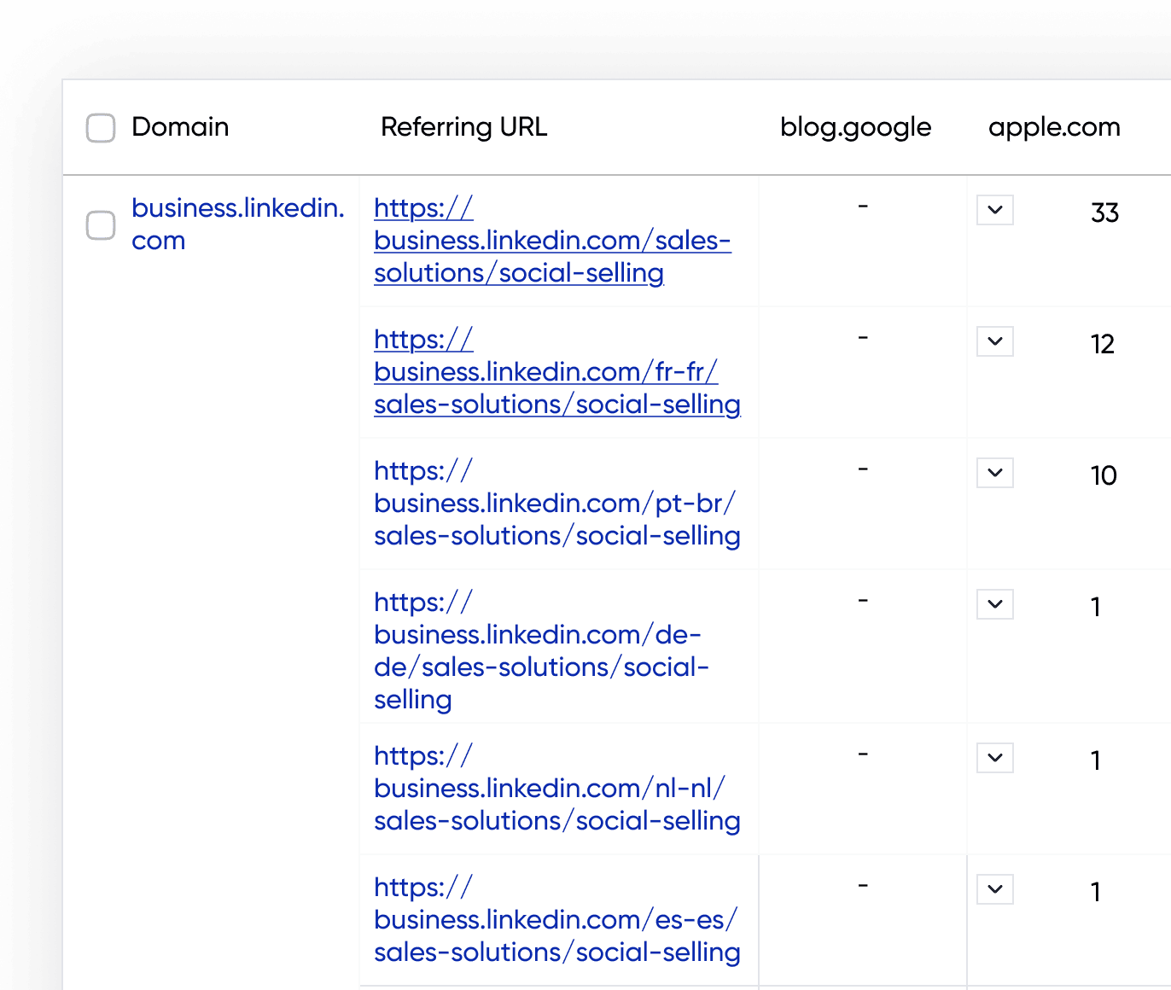This screenshot has width=1171, height=990.
Task: Expand the dropdown beside the apple.com count 33
Action: pyautogui.click(x=994, y=209)
